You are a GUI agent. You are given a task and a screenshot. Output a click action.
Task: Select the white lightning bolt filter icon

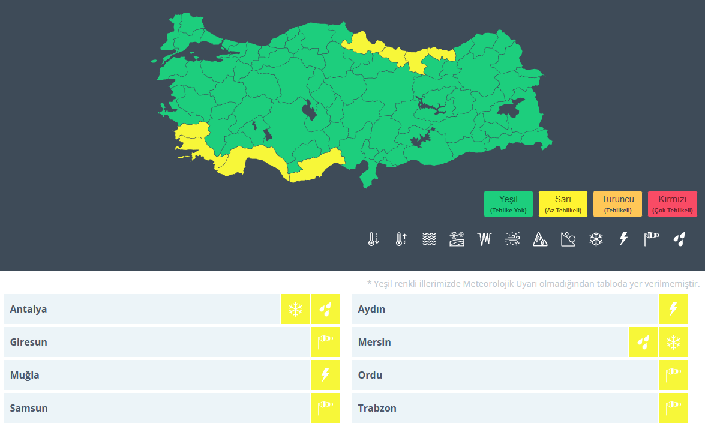click(x=623, y=239)
